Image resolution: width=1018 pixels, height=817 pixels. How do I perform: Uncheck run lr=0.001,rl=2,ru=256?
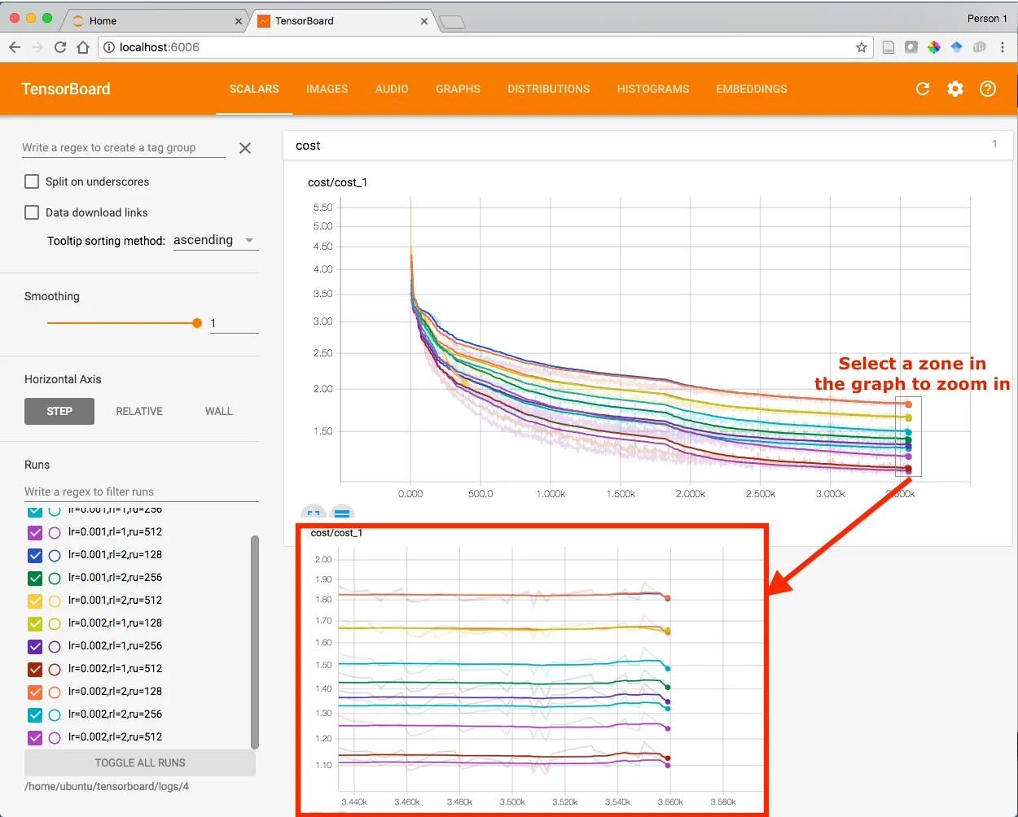pos(35,578)
